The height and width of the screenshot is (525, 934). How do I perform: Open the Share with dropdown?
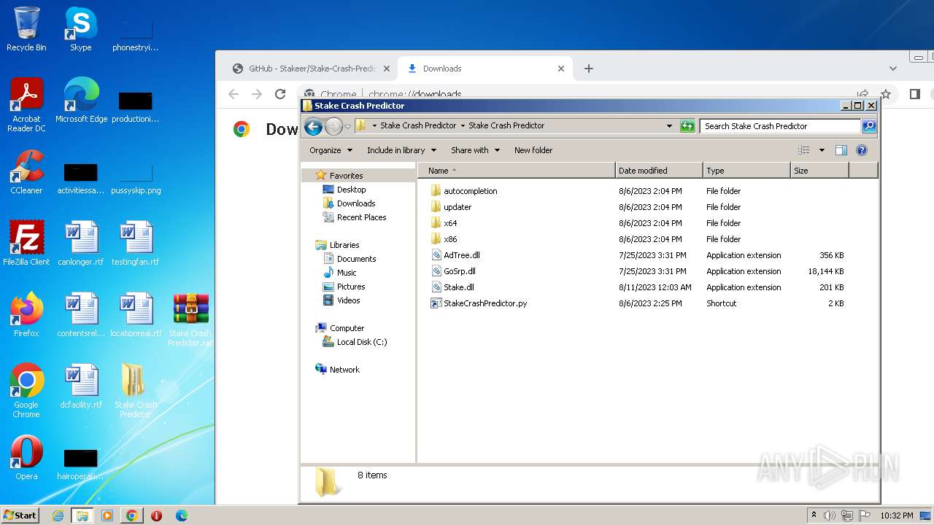[475, 150]
